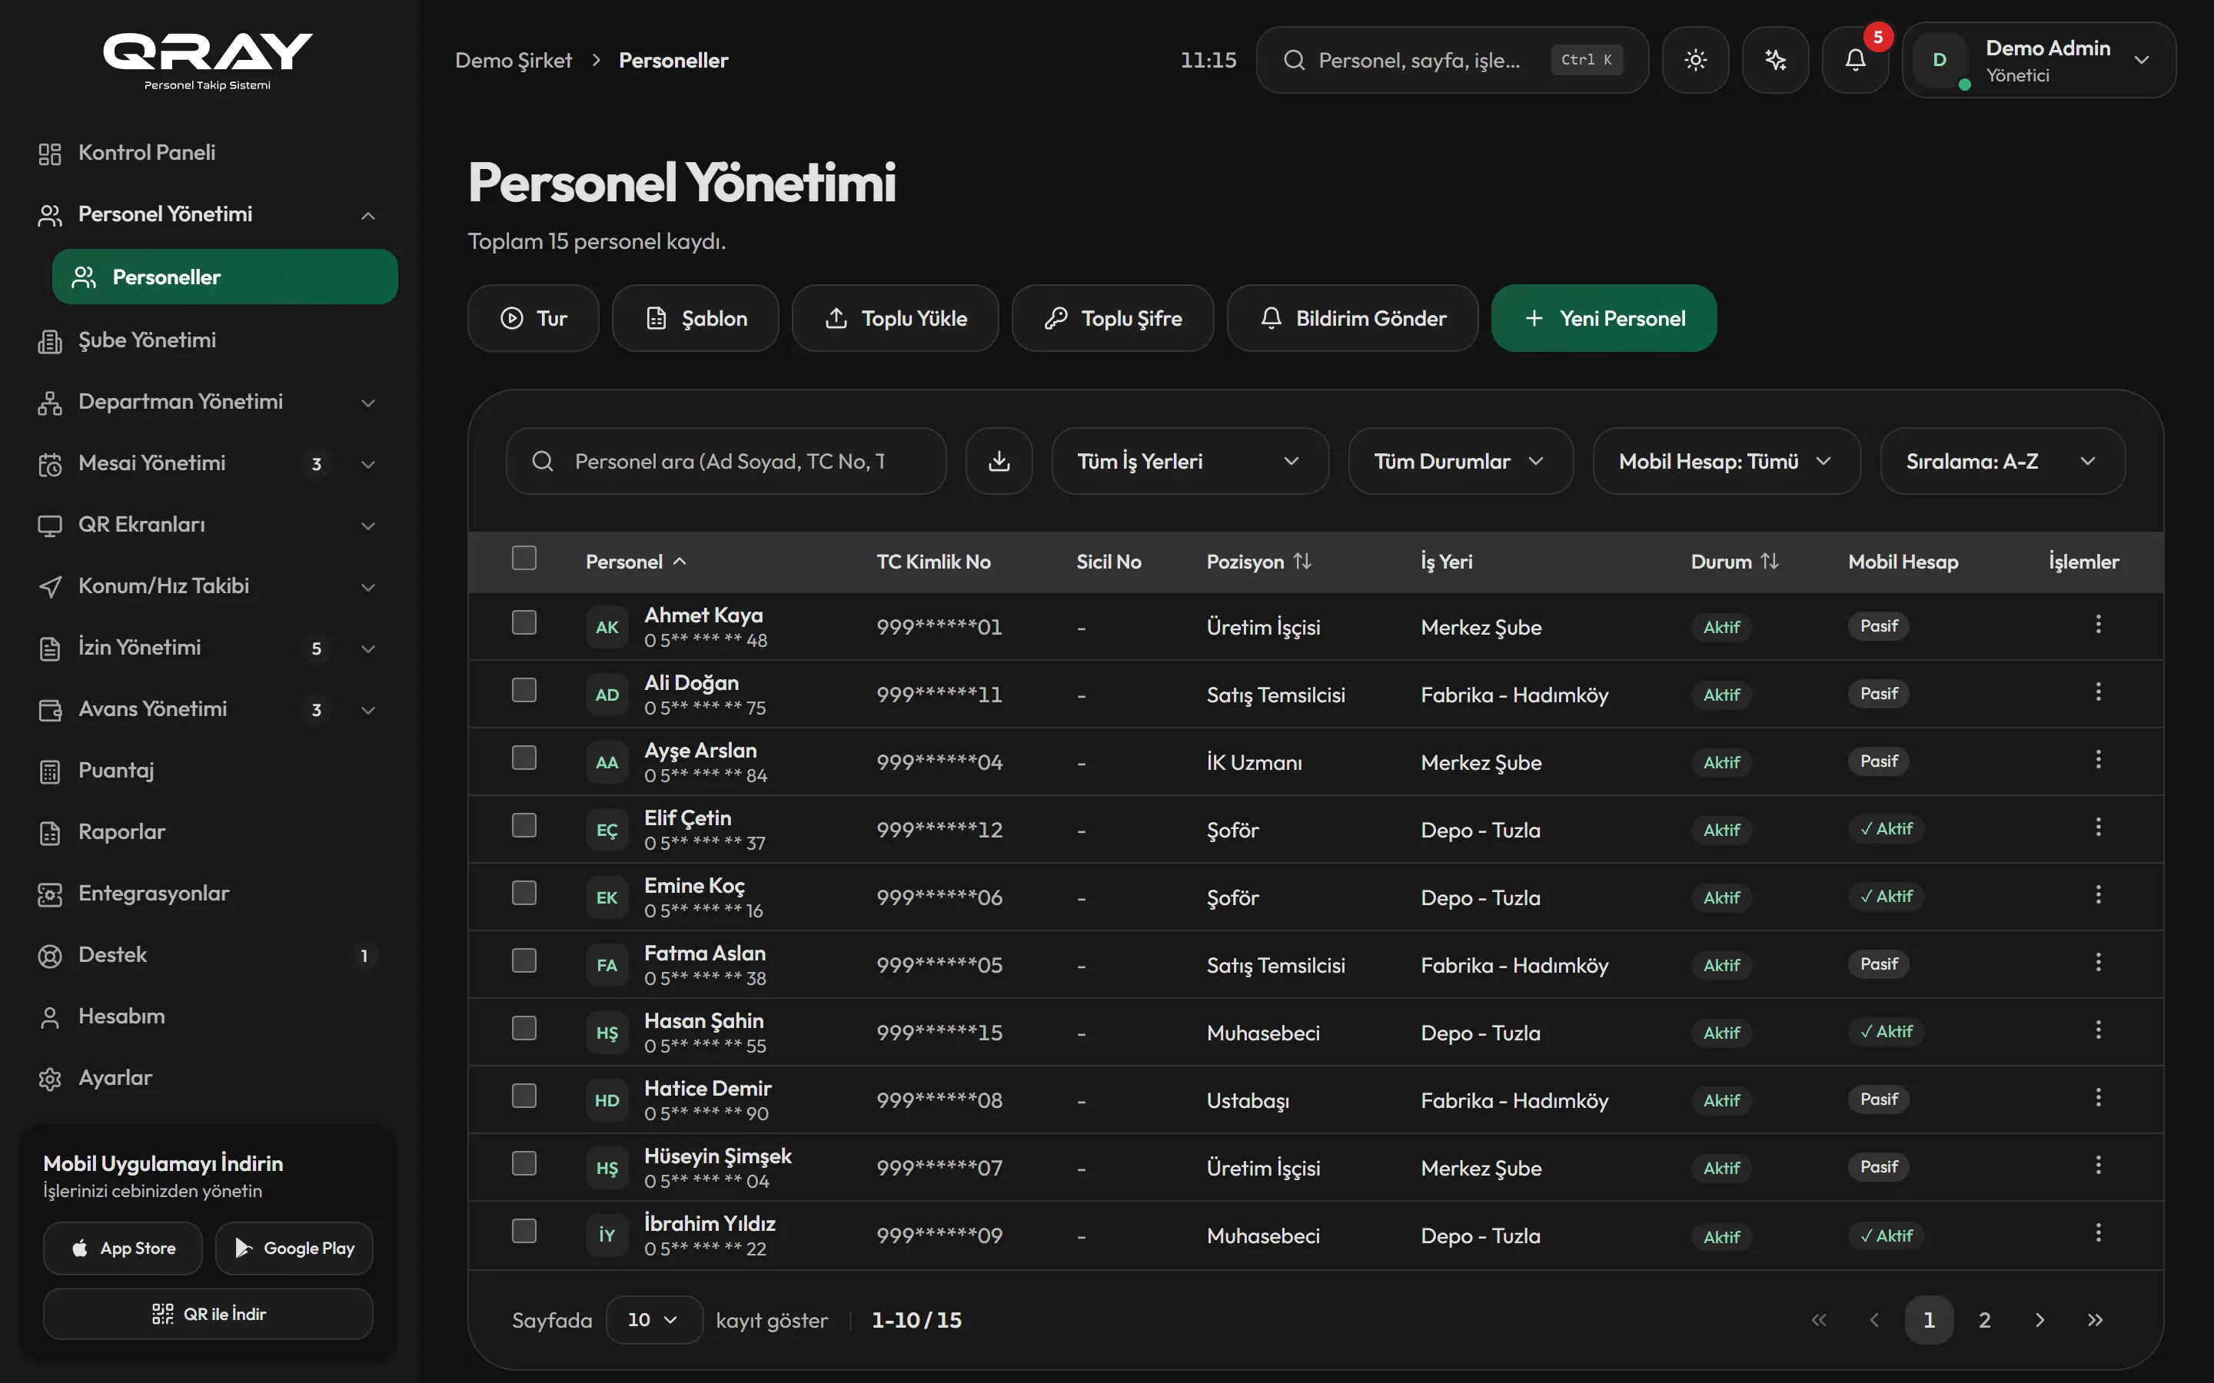The width and height of the screenshot is (2214, 1383).
Task: Check the row for Ayşe Arslan
Action: [524, 758]
